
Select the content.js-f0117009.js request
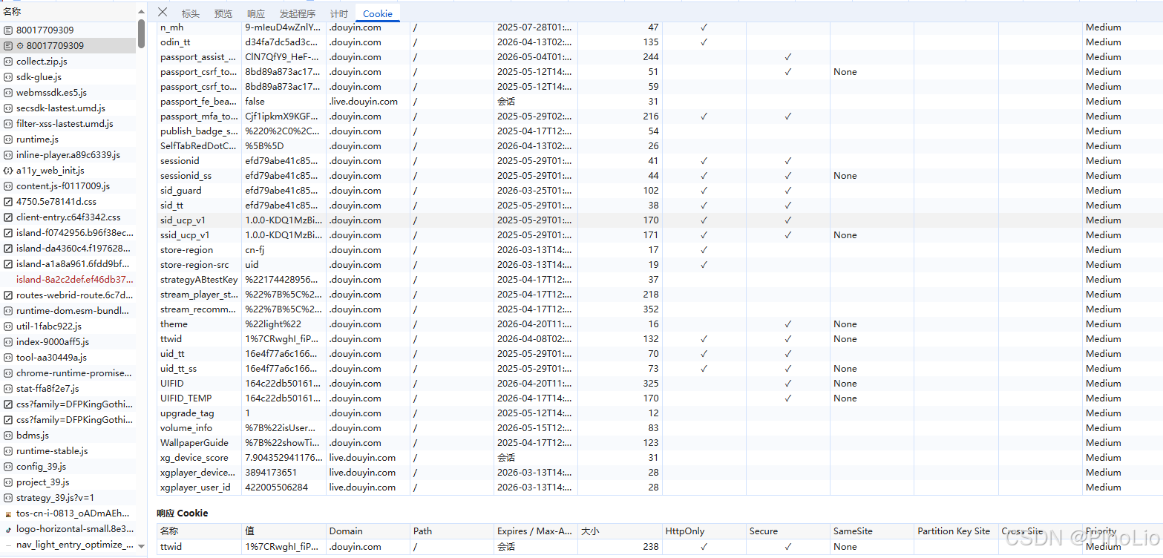point(68,186)
